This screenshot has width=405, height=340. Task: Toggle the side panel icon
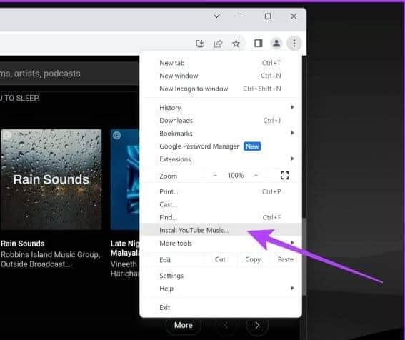(259, 43)
